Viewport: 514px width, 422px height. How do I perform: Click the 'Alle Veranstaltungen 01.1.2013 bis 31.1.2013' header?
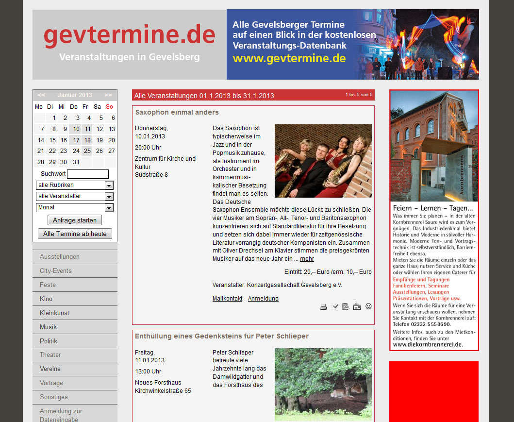click(204, 96)
